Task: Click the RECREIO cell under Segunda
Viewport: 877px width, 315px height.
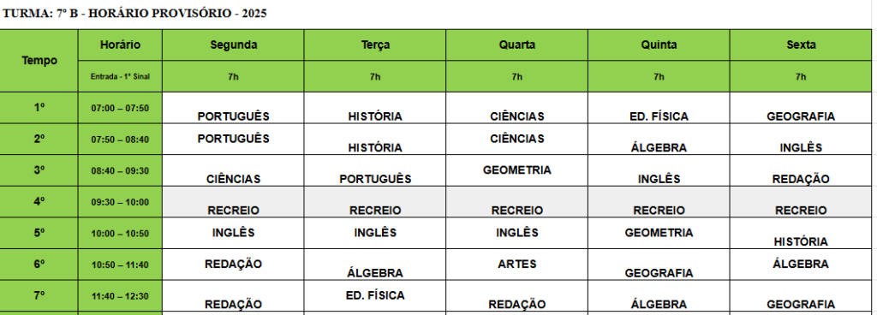Action: coord(233,202)
